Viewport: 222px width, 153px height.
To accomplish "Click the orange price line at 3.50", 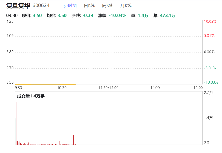I will [46, 84].
